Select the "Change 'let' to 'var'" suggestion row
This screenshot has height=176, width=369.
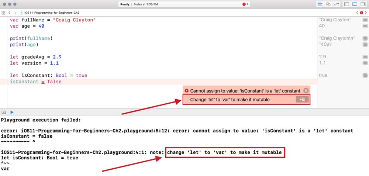click(x=246, y=100)
